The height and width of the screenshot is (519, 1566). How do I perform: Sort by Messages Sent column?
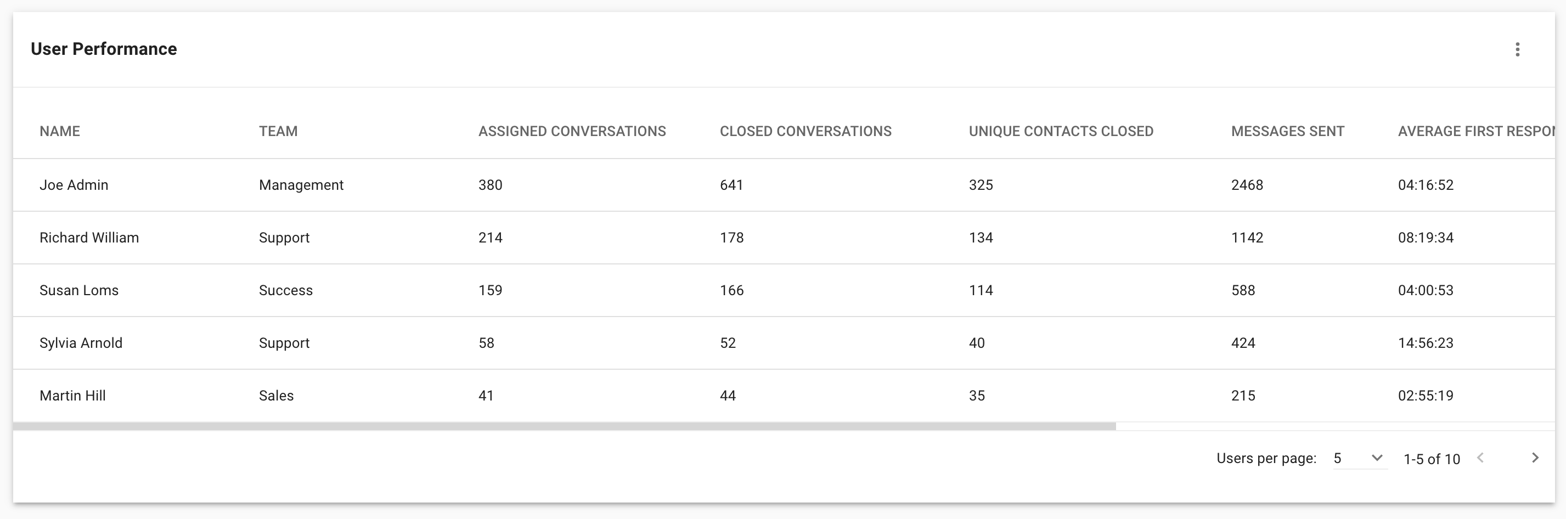[1288, 131]
